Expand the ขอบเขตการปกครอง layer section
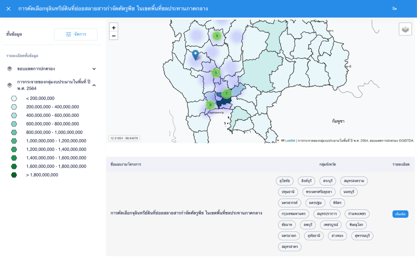The image size is (417, 269). click(94, 69)
